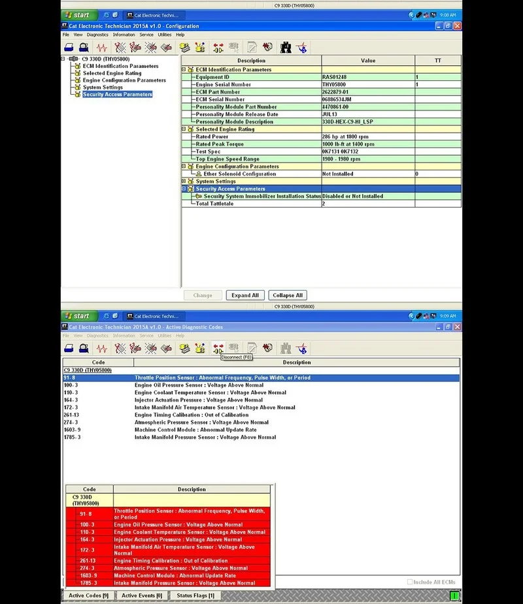
Task: Select Engine Configuration Parameters in the left tree
Action: point(124,80)
